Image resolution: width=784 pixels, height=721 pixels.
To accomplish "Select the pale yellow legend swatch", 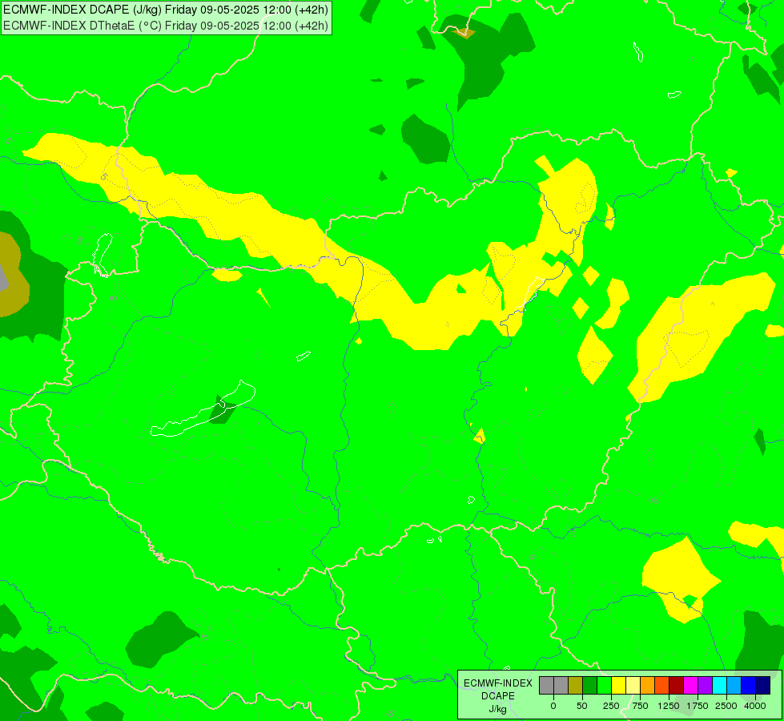I will click(633, 685).
